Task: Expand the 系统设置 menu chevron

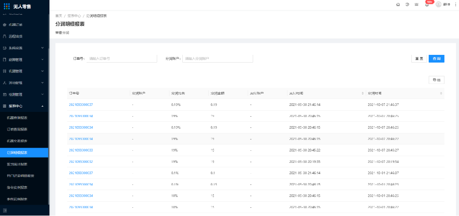Action: click(42, 48)
